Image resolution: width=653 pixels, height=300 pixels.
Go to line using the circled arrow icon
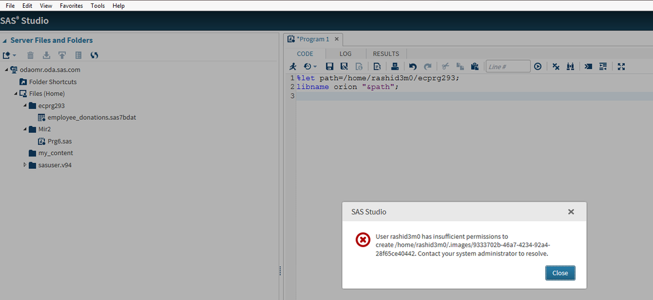[538, 66]
